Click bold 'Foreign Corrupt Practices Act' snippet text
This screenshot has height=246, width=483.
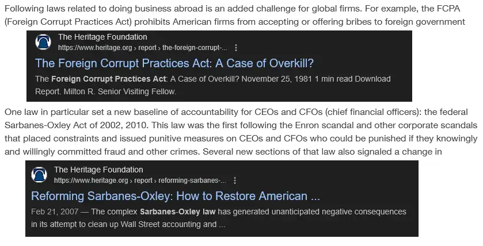(x=108, y=79)
